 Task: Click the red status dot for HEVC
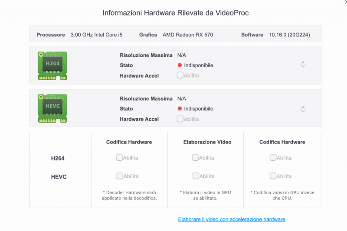180,108
